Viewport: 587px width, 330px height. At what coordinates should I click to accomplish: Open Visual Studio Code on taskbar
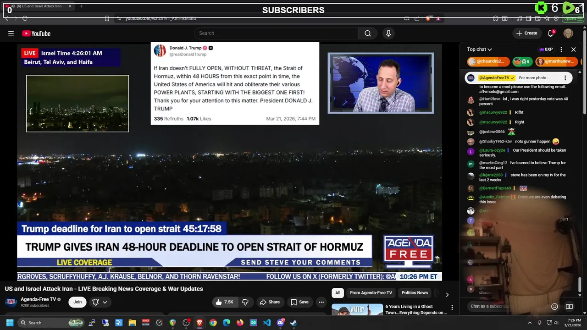pyautogui.click(x=267, y=323)
